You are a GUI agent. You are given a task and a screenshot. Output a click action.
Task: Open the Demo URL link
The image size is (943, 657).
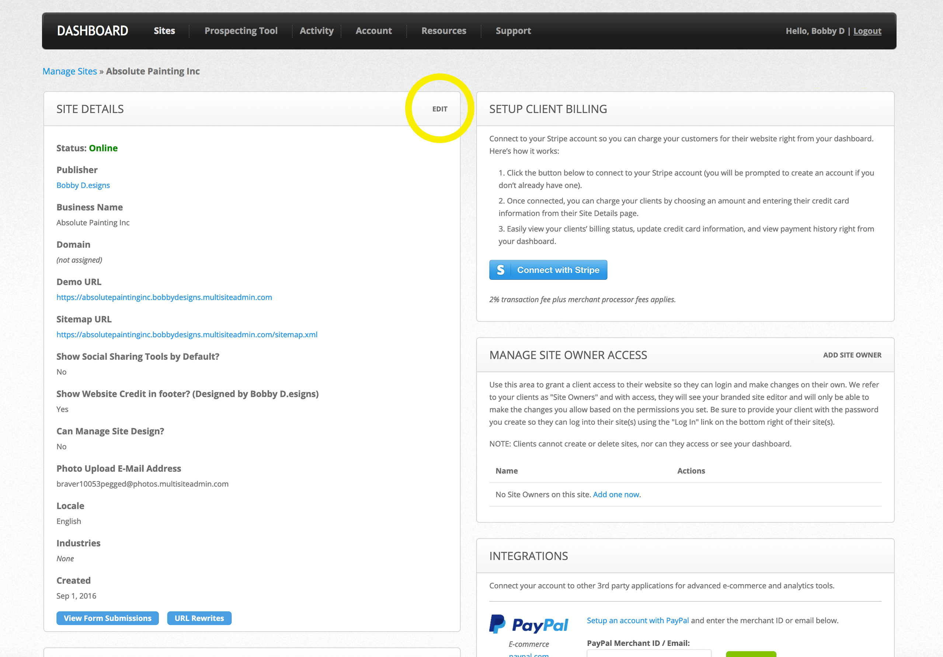coord(164,297)
